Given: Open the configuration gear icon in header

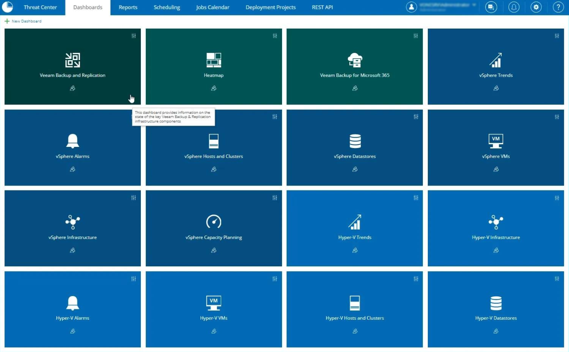Looking at the screenshot, I should click(x=536, y=7).
